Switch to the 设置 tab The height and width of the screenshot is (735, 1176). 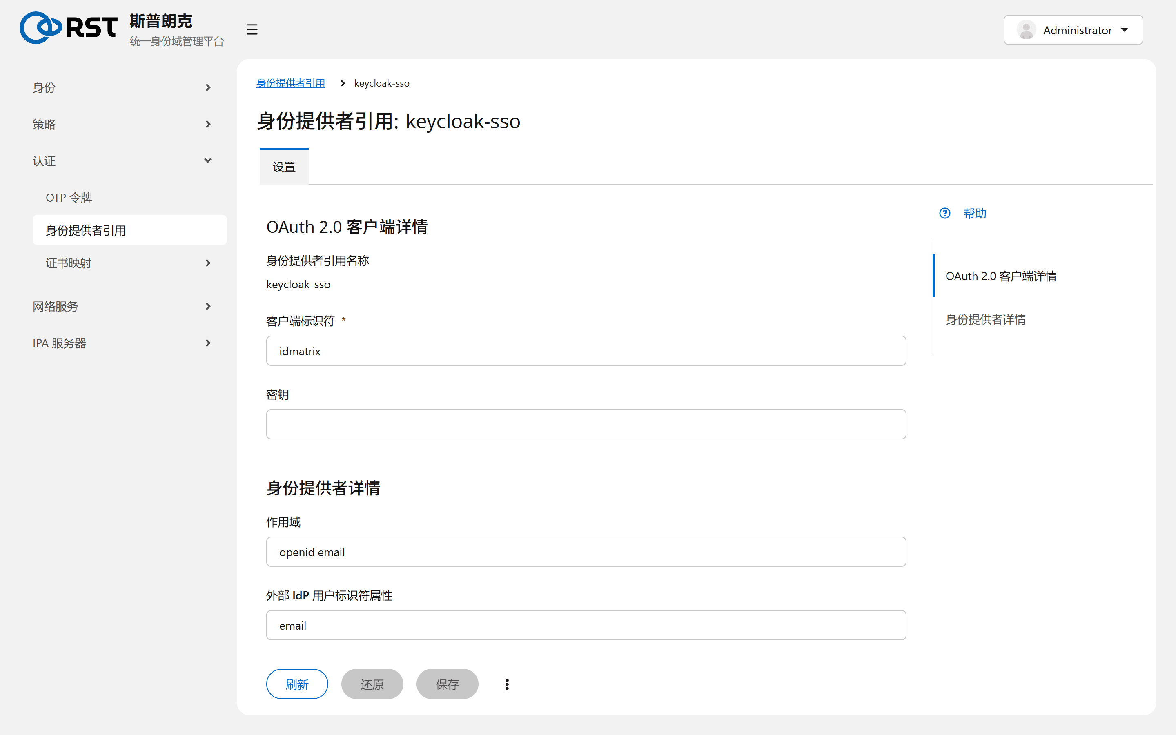point(284,167)
